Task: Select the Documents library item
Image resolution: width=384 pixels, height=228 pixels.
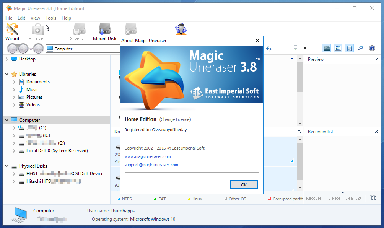Action: click(x=34, y=82)
